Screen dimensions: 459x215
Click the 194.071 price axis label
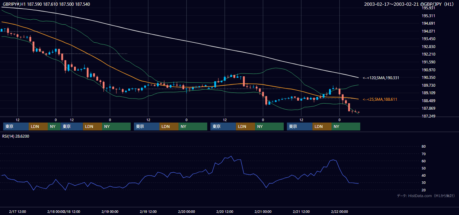pos(428,31)
